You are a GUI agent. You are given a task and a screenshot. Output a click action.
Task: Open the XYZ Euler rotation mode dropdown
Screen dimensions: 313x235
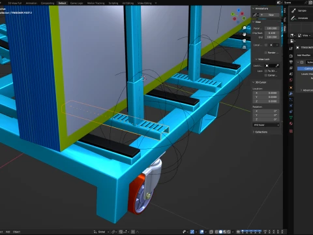coord(266,125)
